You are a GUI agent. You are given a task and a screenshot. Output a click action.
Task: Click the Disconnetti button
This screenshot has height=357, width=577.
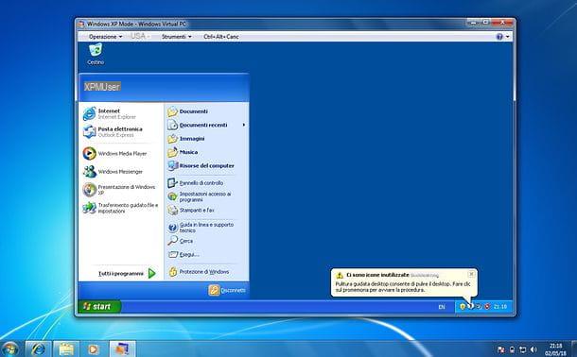(x=227, y=290)
